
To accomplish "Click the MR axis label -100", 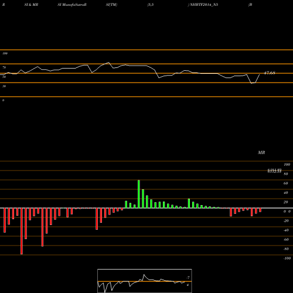I will tap(287, 258).
